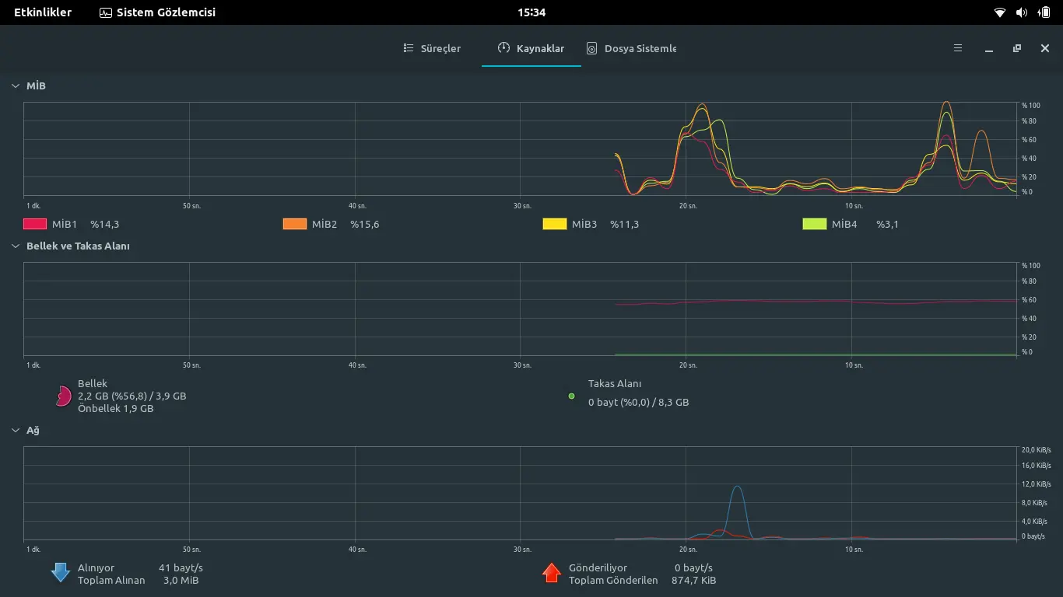The image size is (1063, 597).
Task: Open the volume icon in the top bar
Action: click(1022, 12)
